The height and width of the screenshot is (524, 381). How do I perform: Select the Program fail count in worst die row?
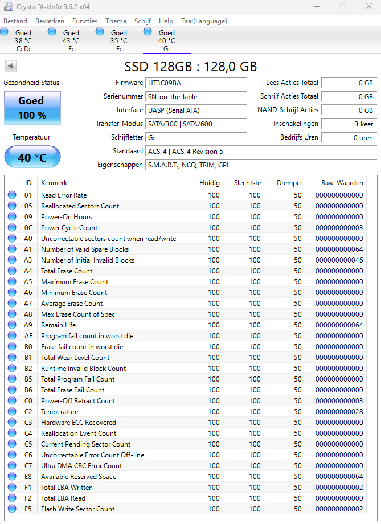click(x=186, y=335)
